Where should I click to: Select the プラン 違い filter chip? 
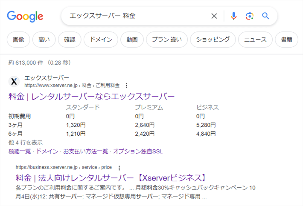[167, 40]
